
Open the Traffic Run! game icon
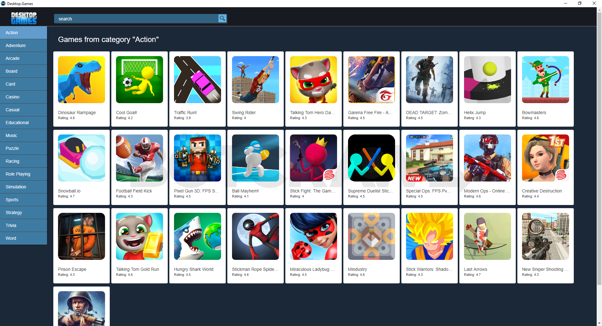(x=198, y=80)
